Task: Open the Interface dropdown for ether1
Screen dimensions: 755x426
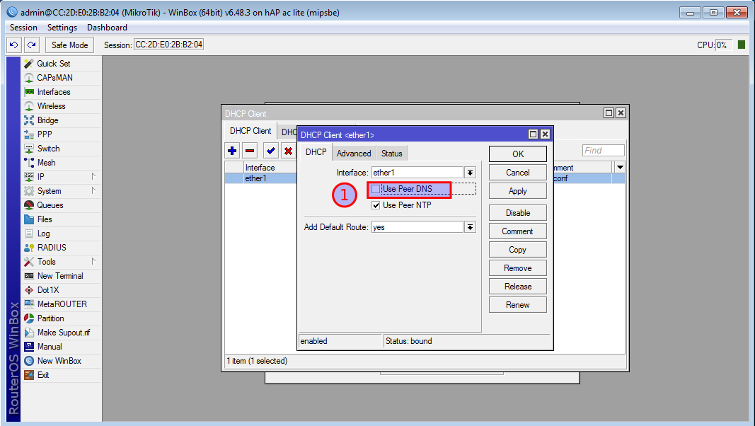Action: (470, 173)
